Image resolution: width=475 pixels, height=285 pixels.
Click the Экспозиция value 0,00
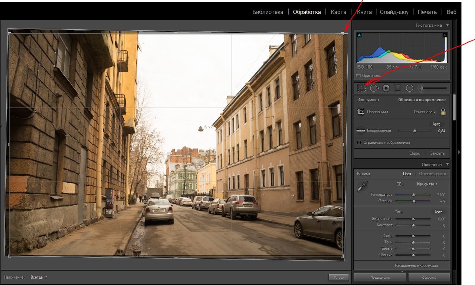442,219
